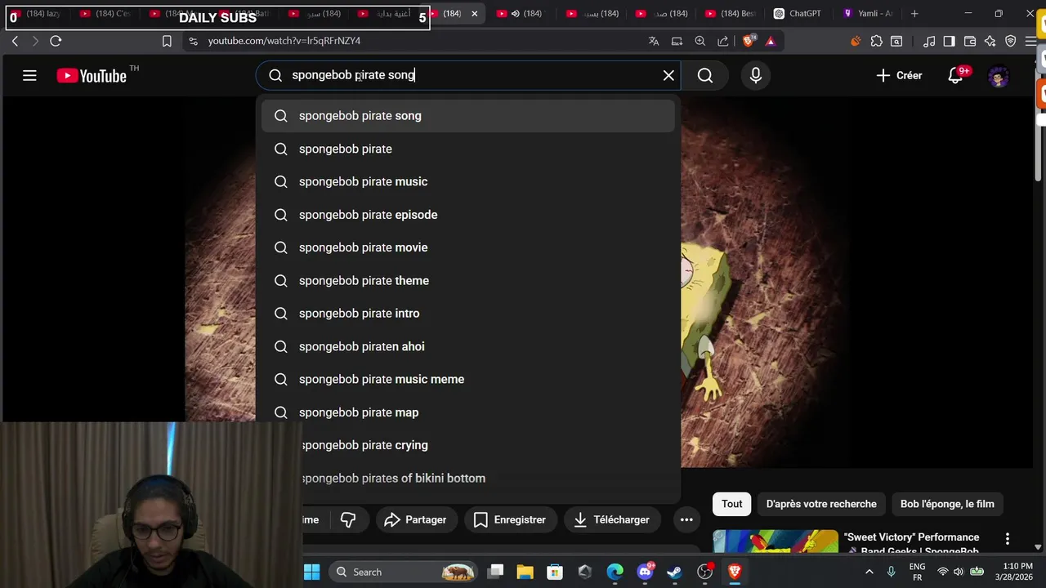This screenshot has width=1046, height=588.
Task: Select suggestion "spongebob pirate theme"
Action: [x=468, y=280]
